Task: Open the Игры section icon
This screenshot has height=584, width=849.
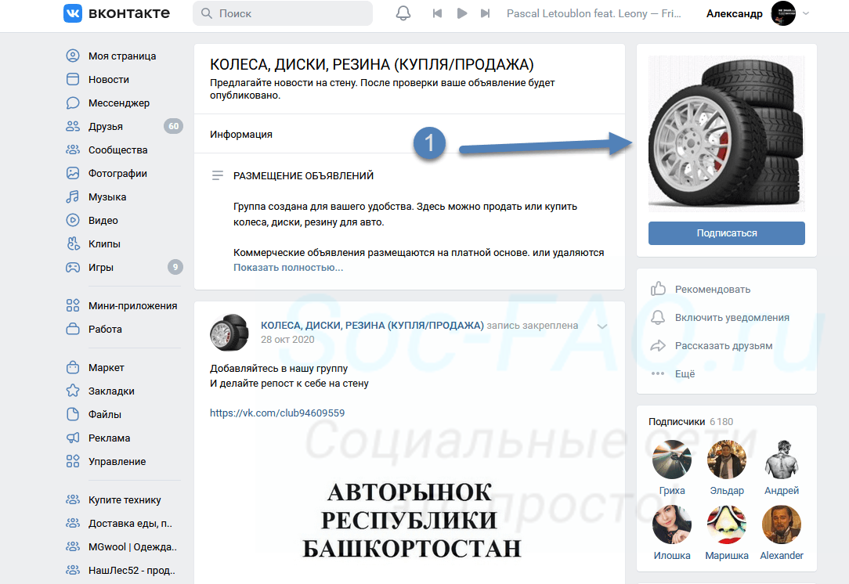Action: coord(73,267)
